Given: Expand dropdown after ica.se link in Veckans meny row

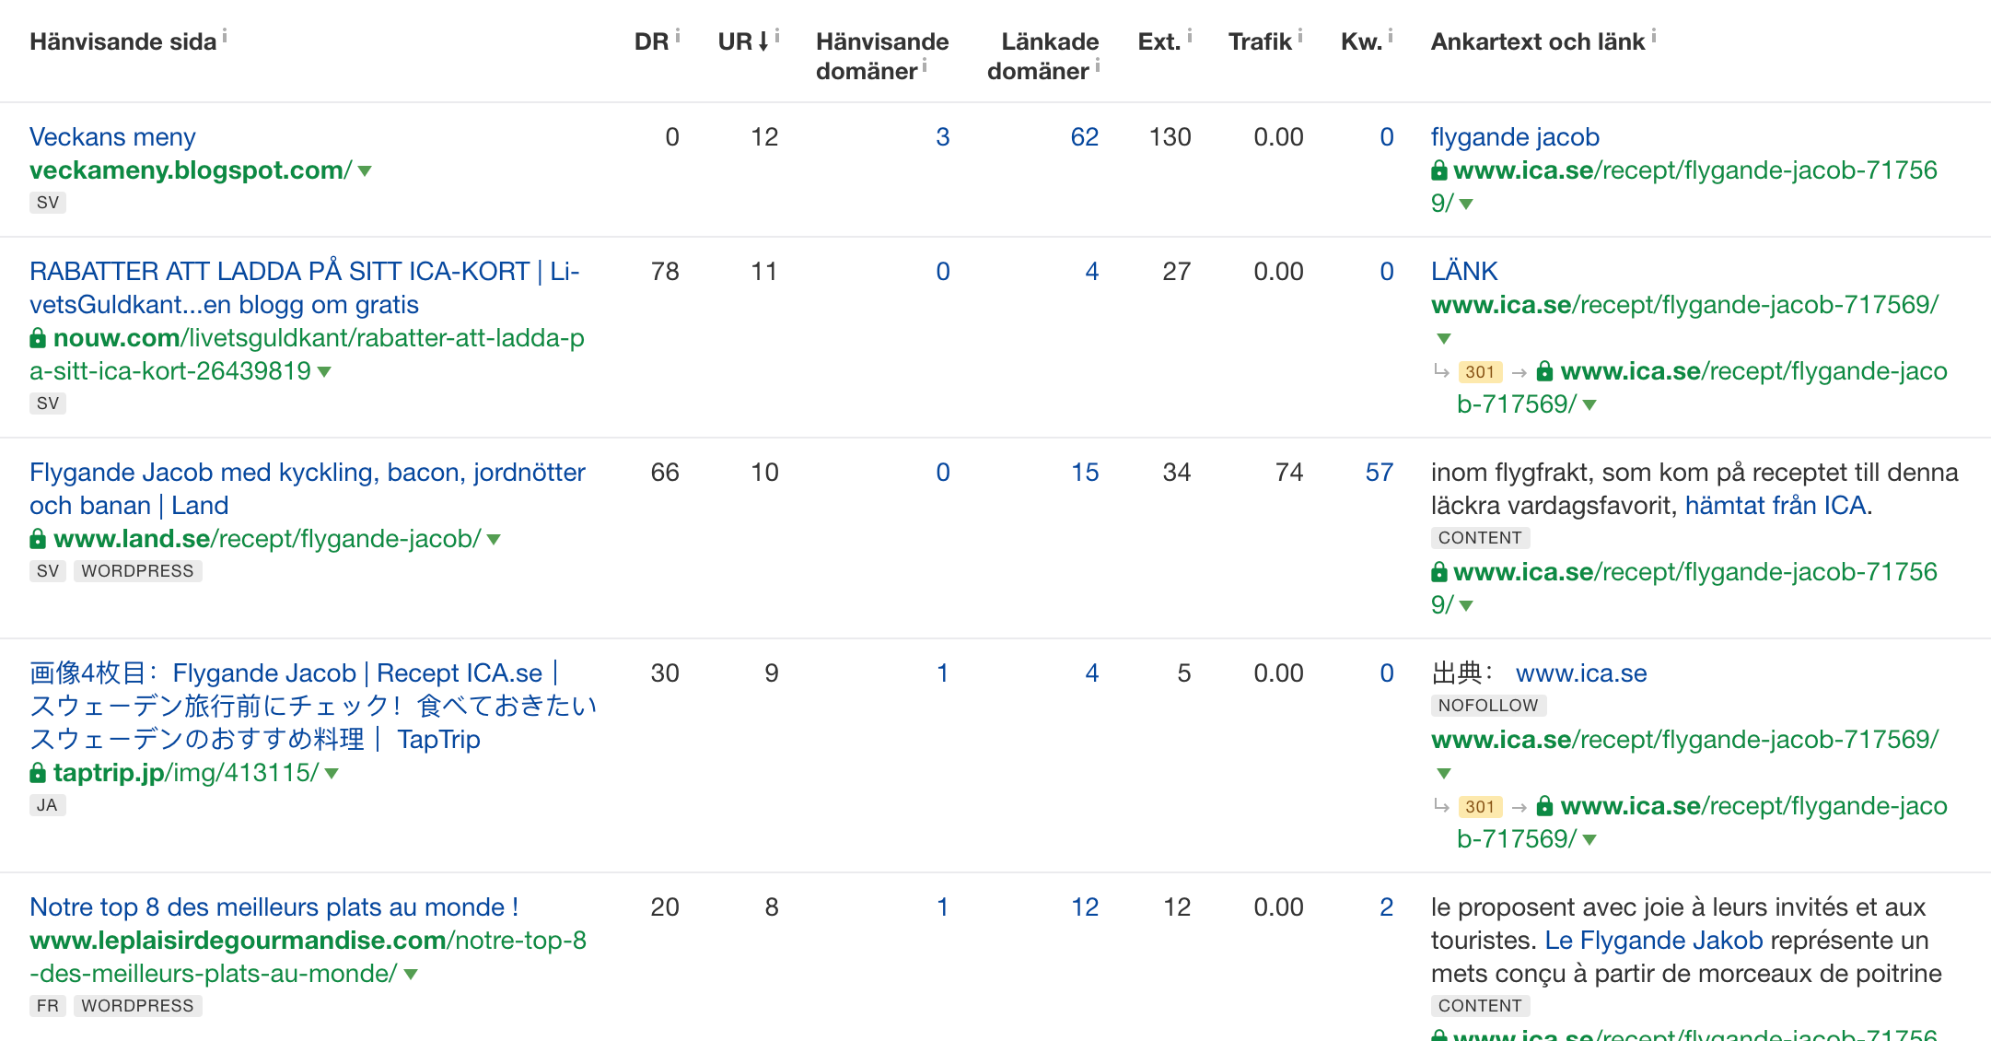Looking at the screenshot, I should click(1466, 205).
